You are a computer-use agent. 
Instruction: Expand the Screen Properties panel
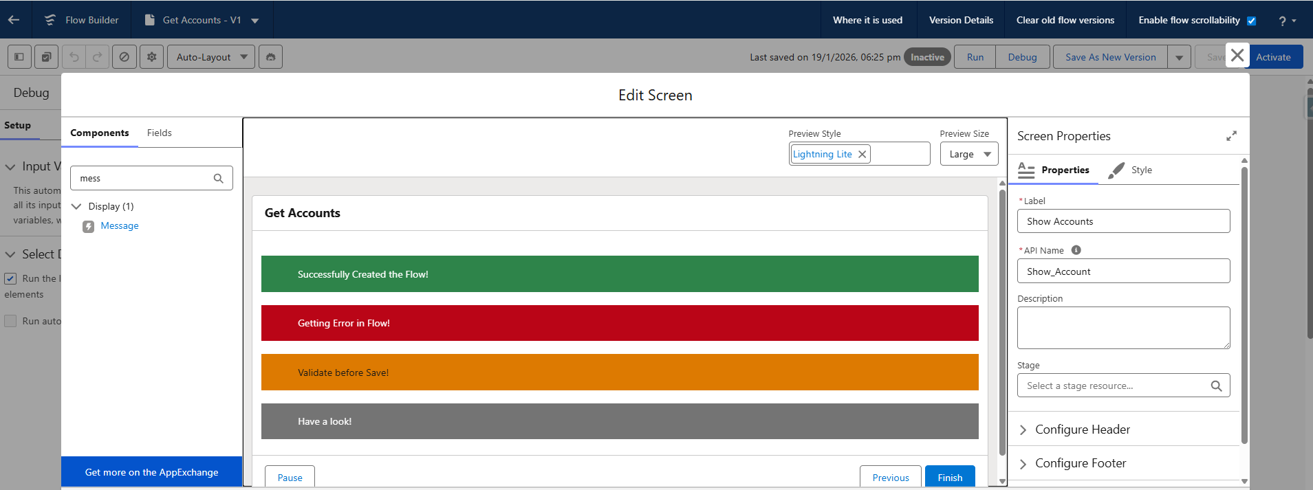point(1231,136)
